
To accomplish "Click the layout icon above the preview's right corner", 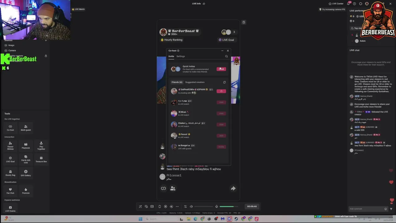I will [x=244, y=22].
